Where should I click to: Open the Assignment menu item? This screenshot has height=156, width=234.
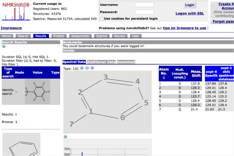[80, 36]
